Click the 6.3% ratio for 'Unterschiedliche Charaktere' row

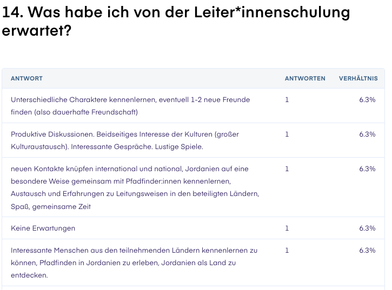[367, 100]
